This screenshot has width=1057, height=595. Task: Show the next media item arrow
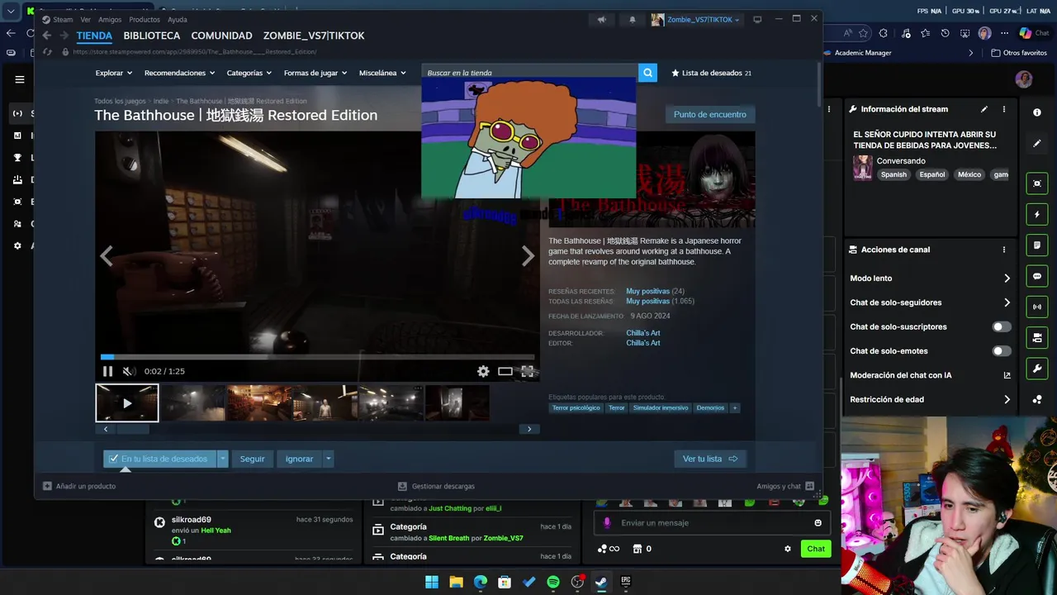[x=528, y=256]
